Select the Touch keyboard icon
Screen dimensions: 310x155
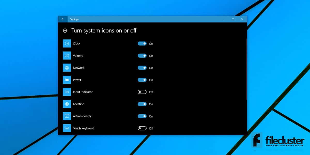67,128
